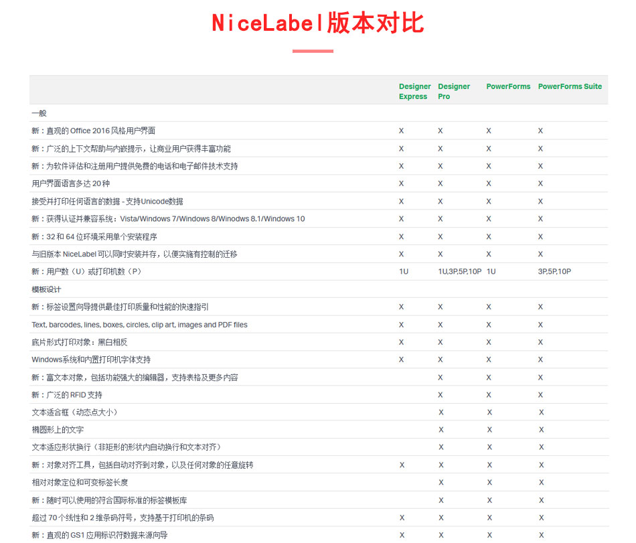This screenshot has width=636, height=543.
Task: Click the 标签设置向导 row label
Action: (x=120, y=307)
